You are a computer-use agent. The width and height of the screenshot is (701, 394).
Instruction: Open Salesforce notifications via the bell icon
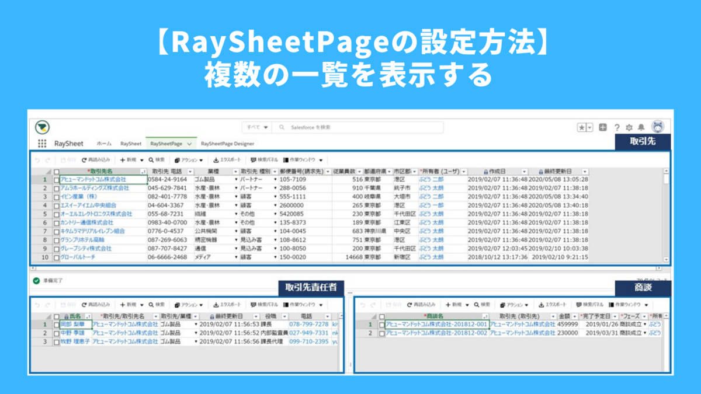click(x=641, y=127)
